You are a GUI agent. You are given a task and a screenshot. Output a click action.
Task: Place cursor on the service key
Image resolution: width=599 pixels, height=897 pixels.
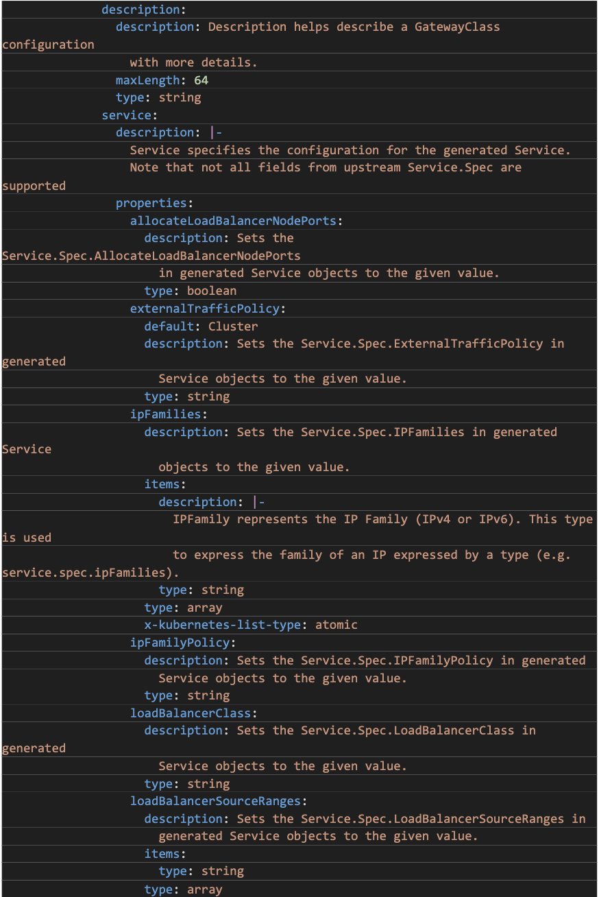(x=126, y=115)
